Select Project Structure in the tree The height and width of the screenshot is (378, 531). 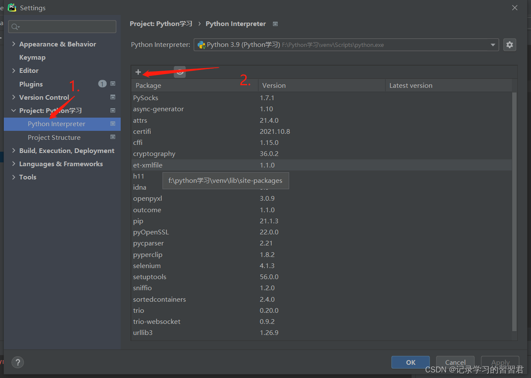click(x=62, y=137)
